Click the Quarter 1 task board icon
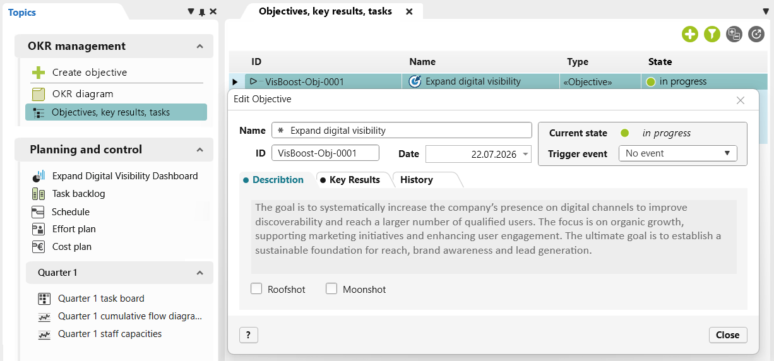 point(44,299)
